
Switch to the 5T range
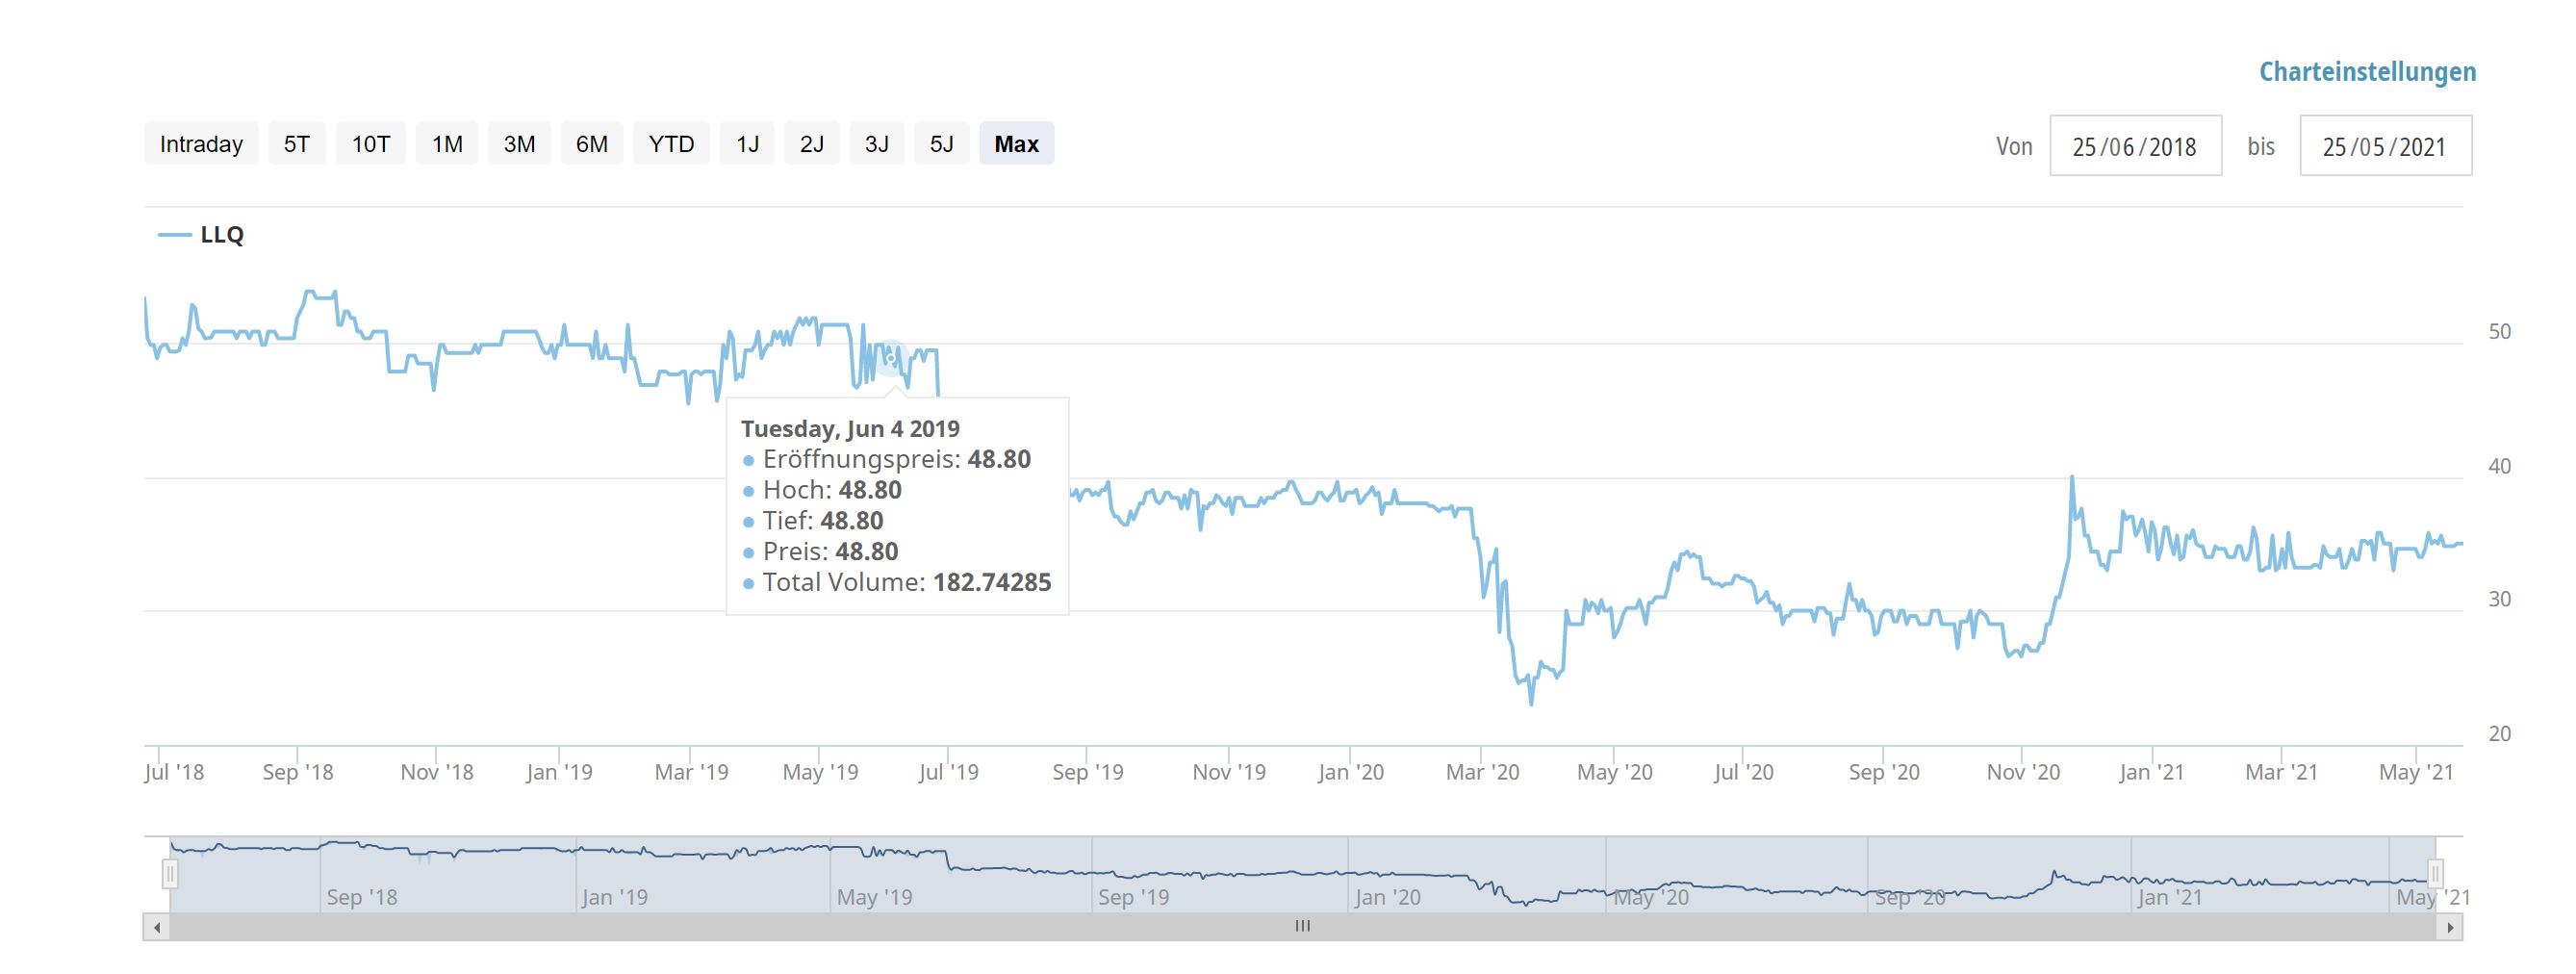[297, 144]
